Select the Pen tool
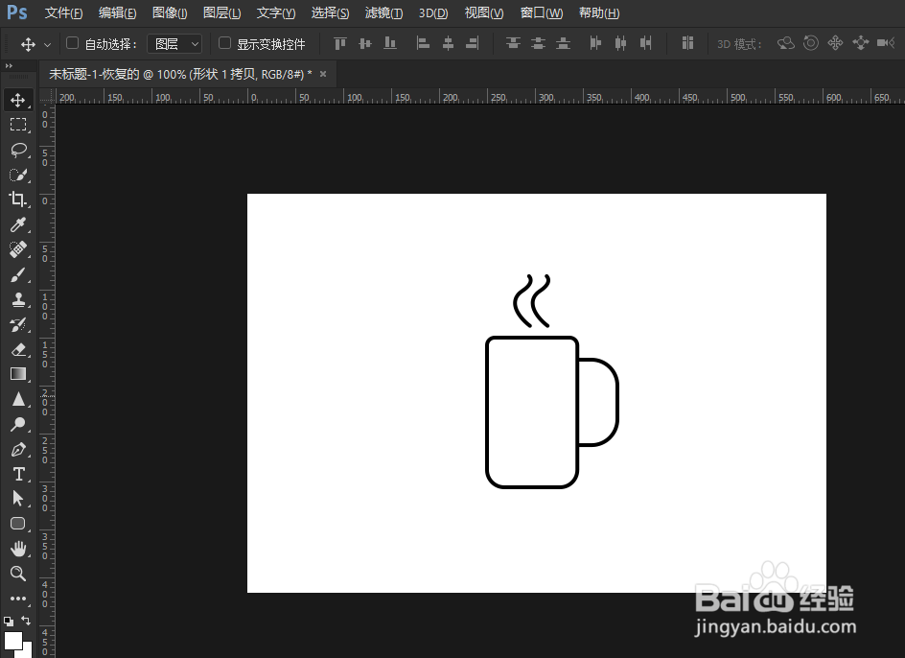 coord(18,450)
